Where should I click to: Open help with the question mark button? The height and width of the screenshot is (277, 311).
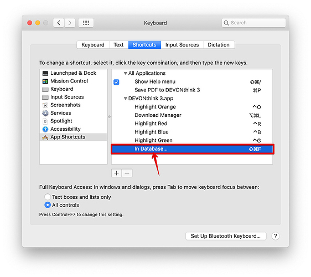(275, 236)
